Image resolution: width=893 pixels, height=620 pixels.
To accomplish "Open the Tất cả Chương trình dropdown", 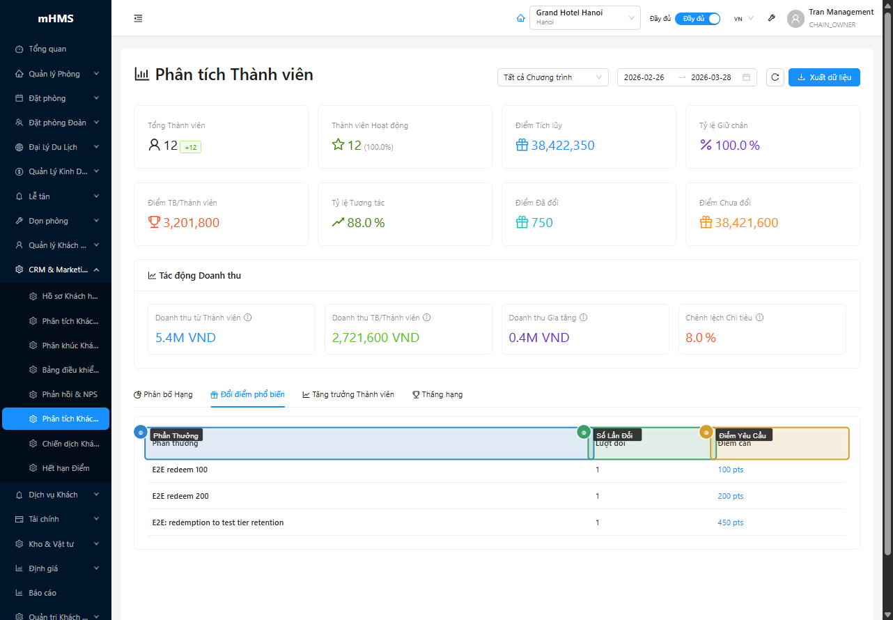I will click(x=552, y=77).
